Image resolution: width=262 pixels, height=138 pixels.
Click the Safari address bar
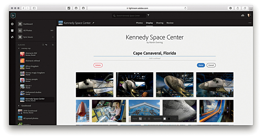click(x=137, y=8)
